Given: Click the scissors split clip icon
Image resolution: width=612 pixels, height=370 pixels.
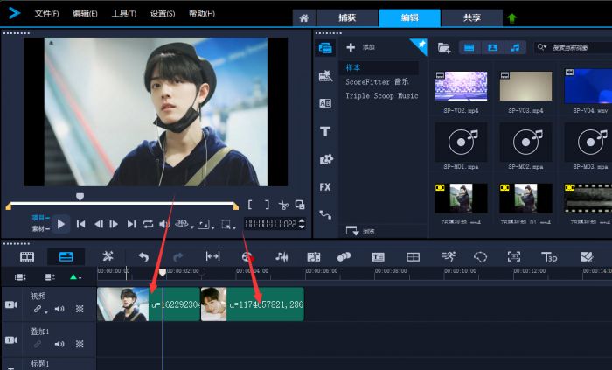Looking at the screenshot, I should (283, 205).
